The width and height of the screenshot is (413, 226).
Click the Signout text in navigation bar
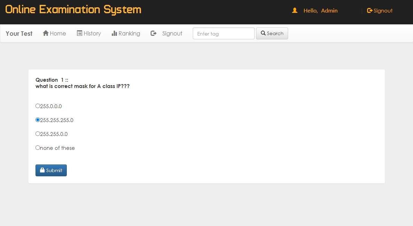(172, 33)
